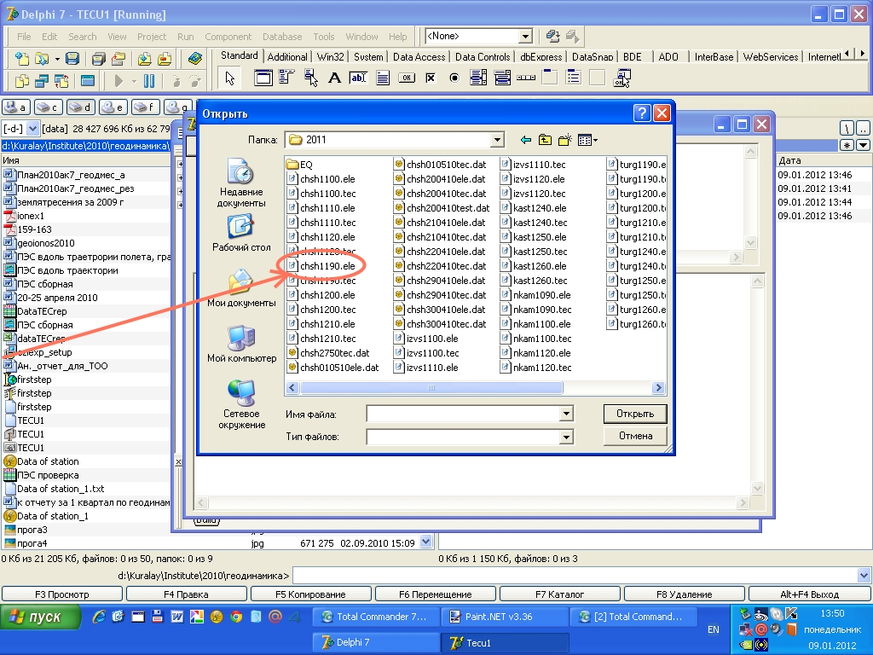Expand the Тип файлов dropdown arrow

566,437
